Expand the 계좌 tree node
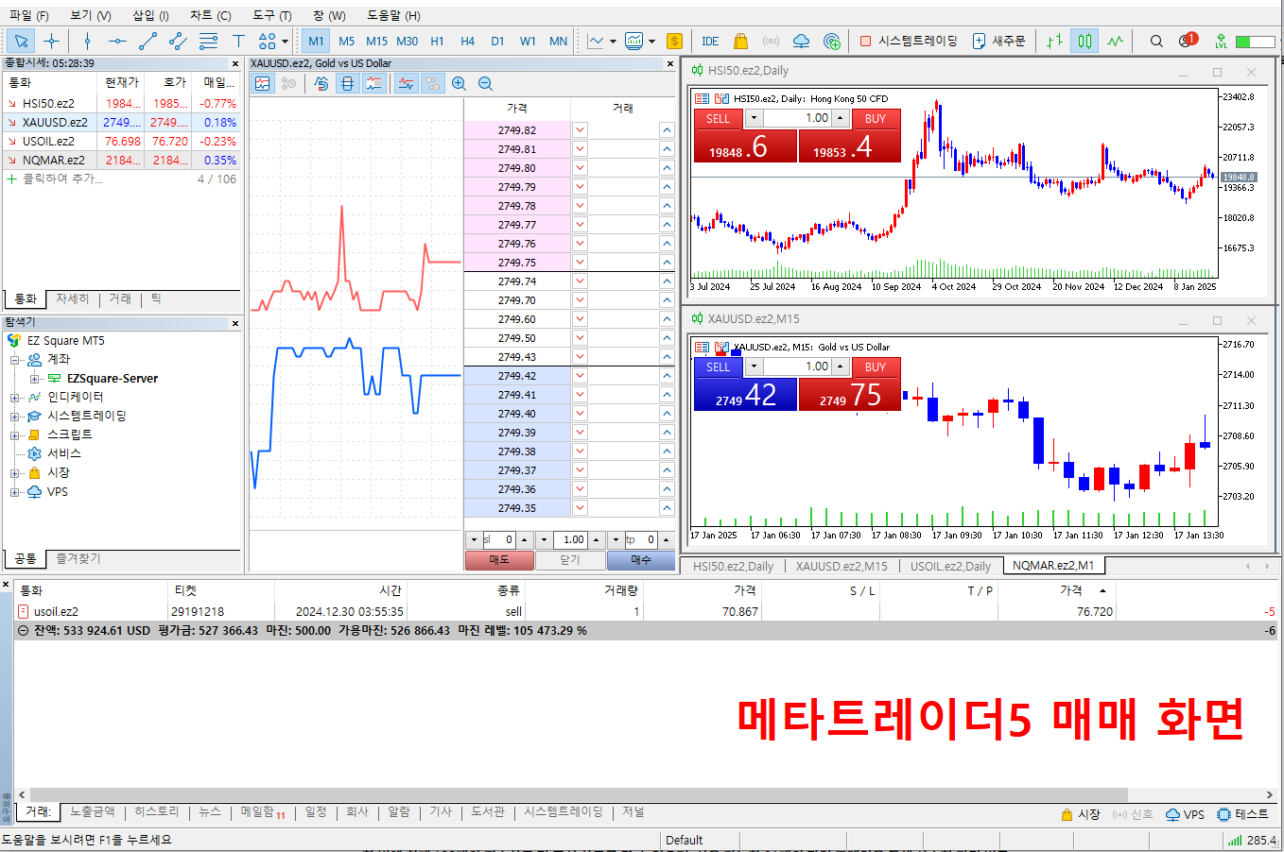The width and height of the screenshot is (1284, 852). tap(14, 360)
